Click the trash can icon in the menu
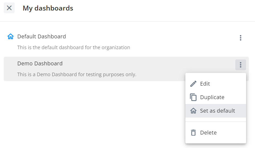The width and height of the screenshot is (255, 148). (x=193, y=133)
